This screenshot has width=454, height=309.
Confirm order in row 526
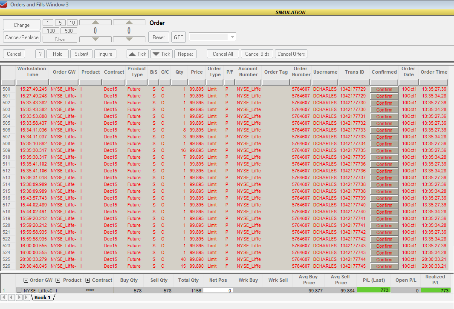(x=384, y=266)
